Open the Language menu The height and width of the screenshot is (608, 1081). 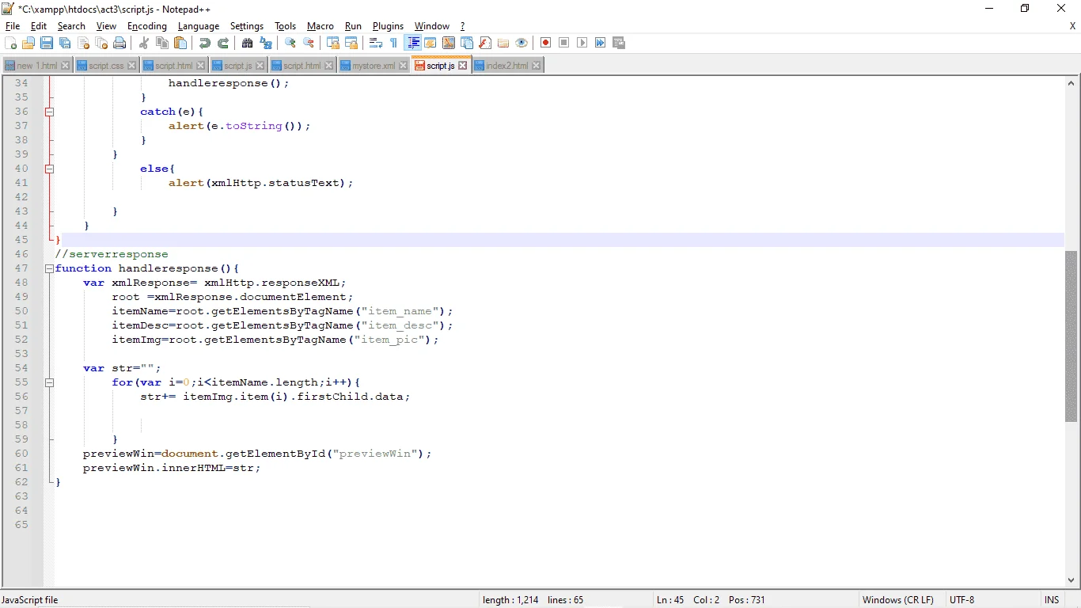(199, 26)
